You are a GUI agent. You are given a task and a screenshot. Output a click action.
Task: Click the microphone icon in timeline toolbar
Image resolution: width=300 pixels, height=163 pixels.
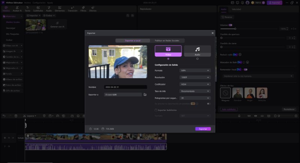pos(239,116)
